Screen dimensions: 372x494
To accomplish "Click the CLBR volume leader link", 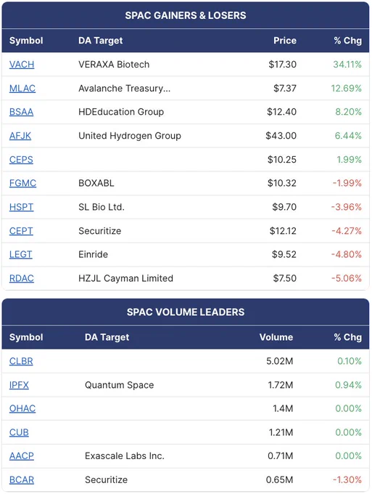I will (21, 361).
